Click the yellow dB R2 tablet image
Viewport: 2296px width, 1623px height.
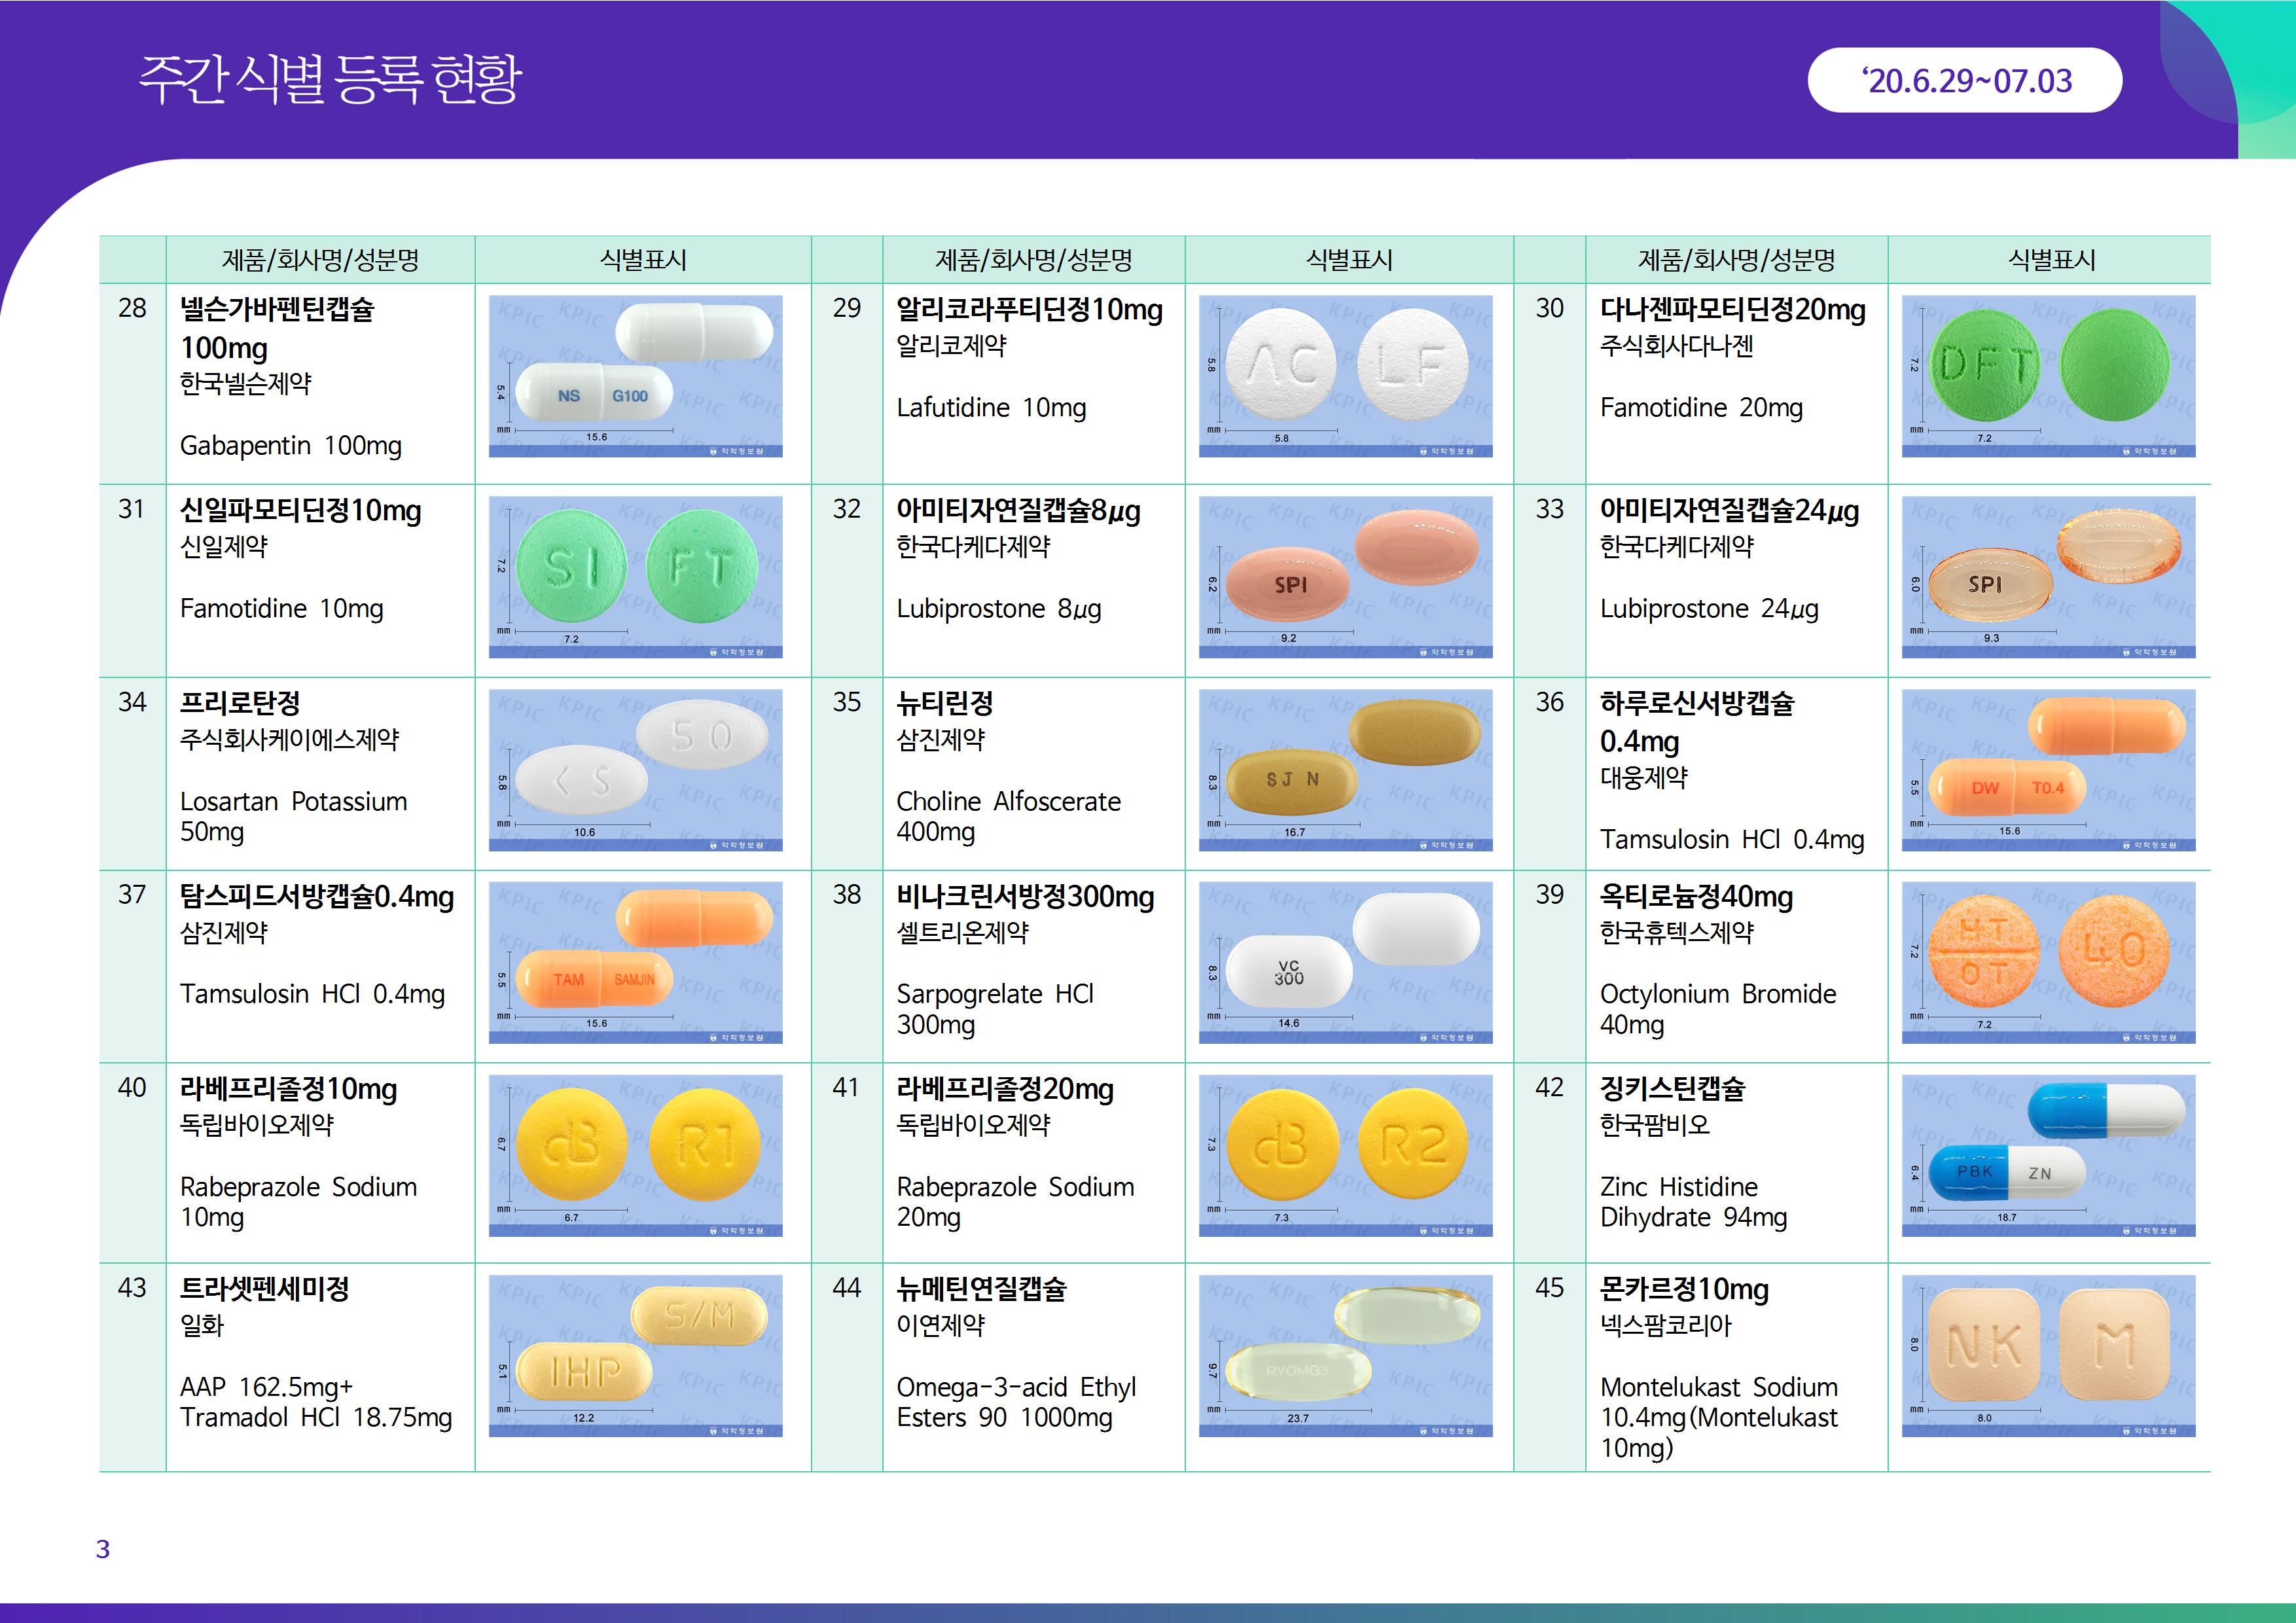1345,1155
